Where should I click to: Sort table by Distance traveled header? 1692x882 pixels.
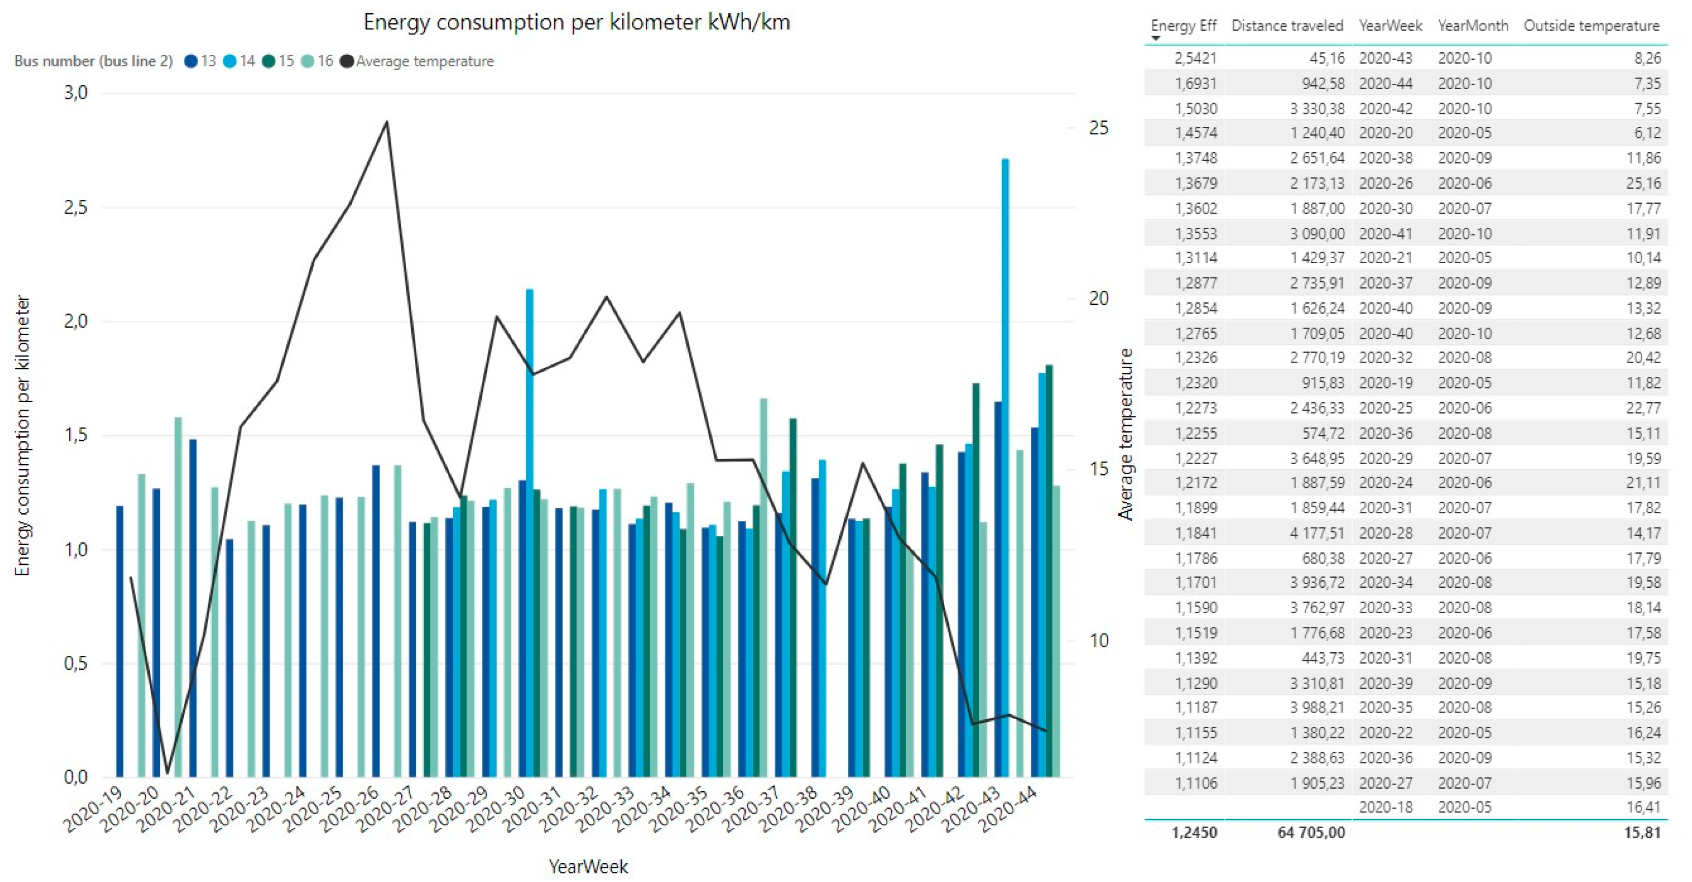pos(1287,25)
